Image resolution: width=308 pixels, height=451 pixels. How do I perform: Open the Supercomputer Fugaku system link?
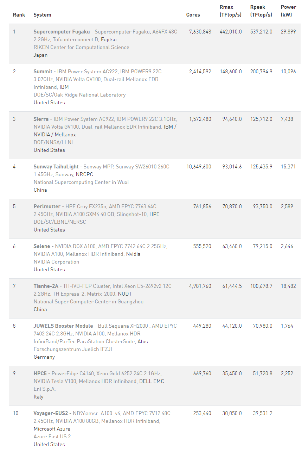tap(62, 32)
